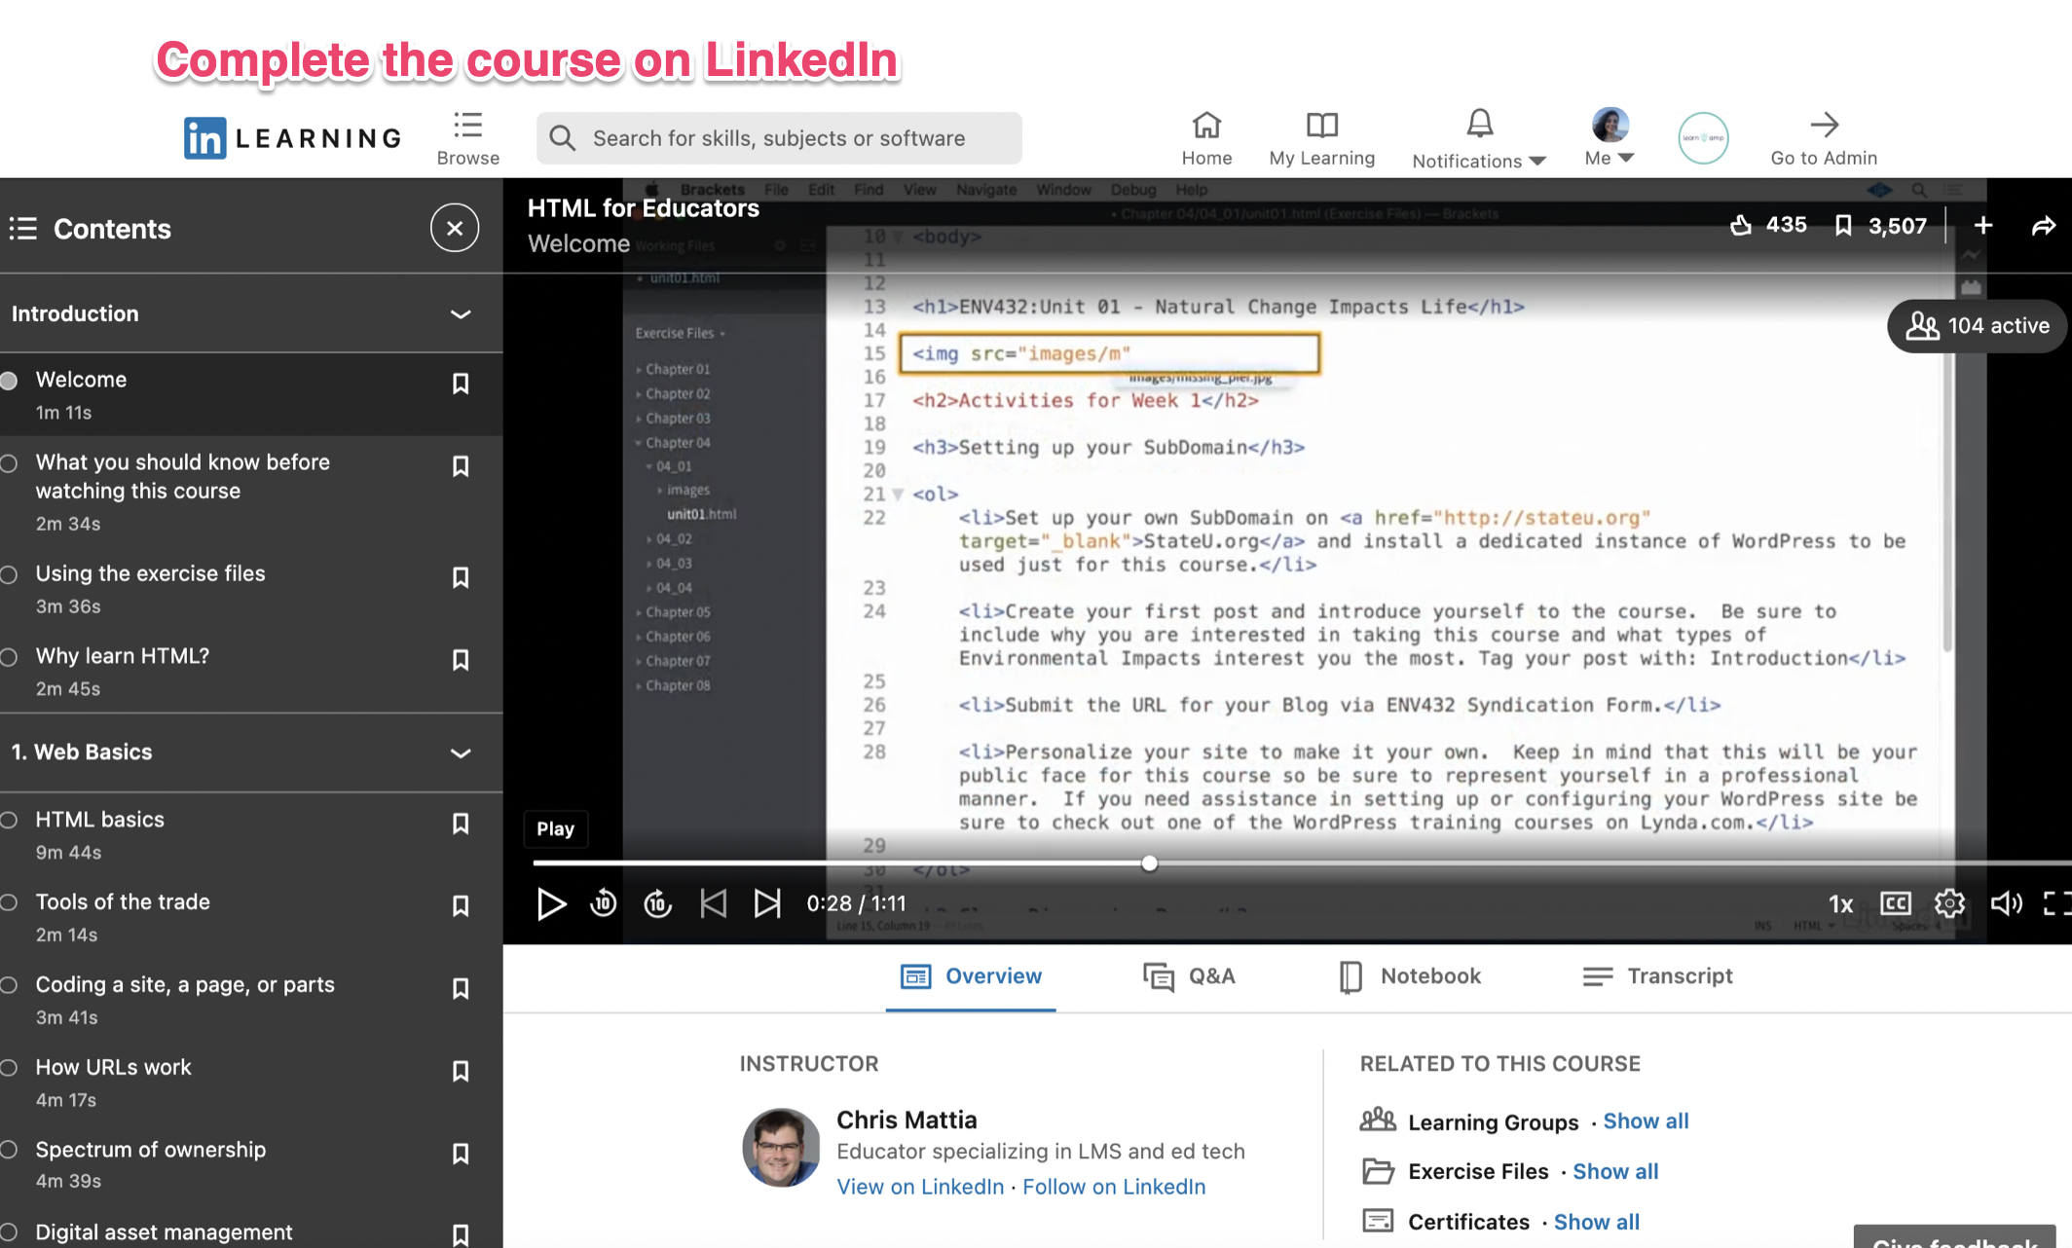Image resolution: width=2072 pixels, height=1248 pixels.
Task: Click the Contents list icon
Action: coord(23,229)
